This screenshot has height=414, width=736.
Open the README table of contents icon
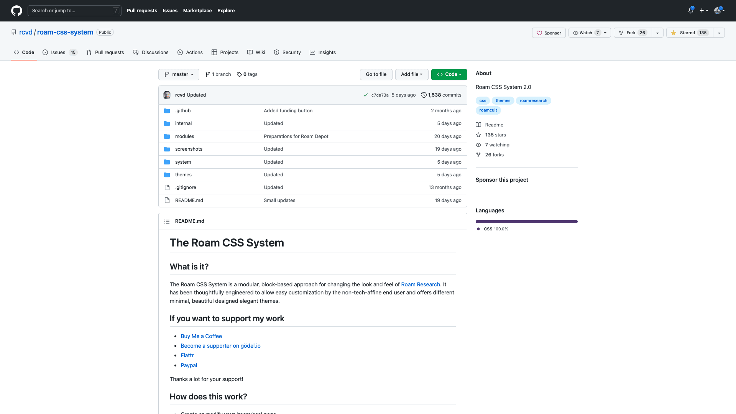[167, 222]
